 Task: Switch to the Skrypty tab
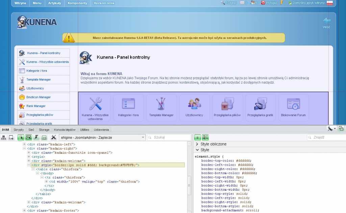[19, 130]
